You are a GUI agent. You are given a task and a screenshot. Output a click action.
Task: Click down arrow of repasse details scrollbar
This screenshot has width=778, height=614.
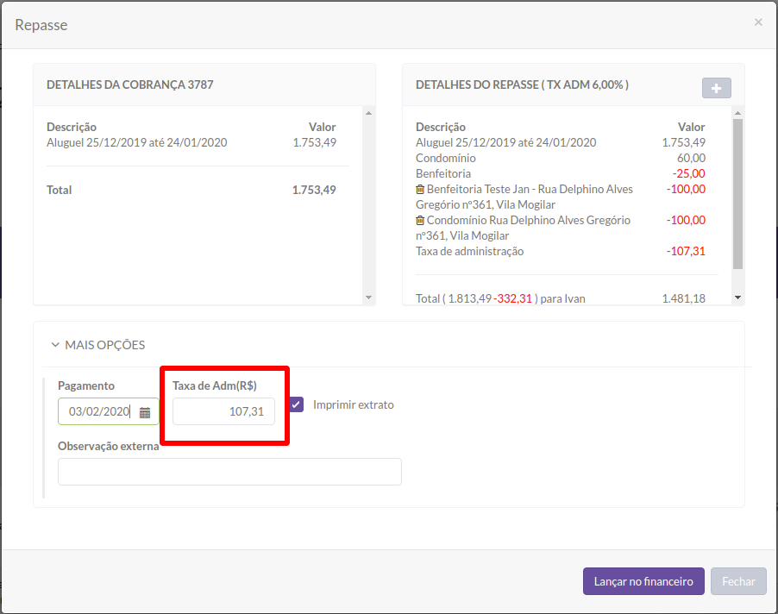(737, 298)
